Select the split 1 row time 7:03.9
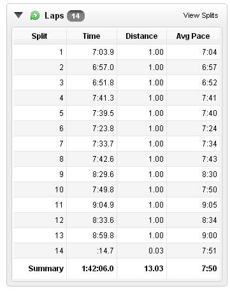This screenshot has height=291, width=230. click(x=103, y=52)
